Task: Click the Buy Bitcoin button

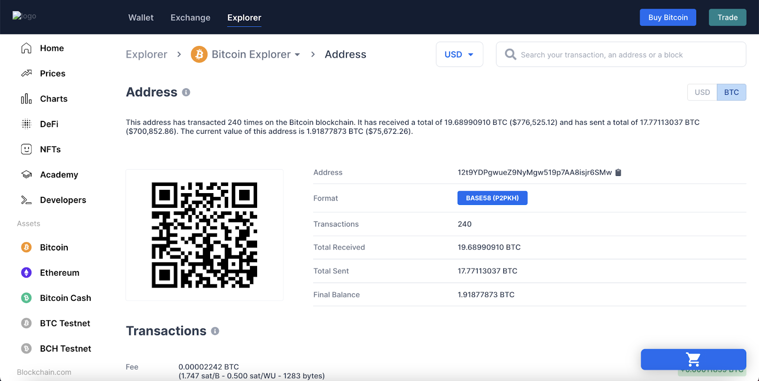Action: click(x=668, y=17)
